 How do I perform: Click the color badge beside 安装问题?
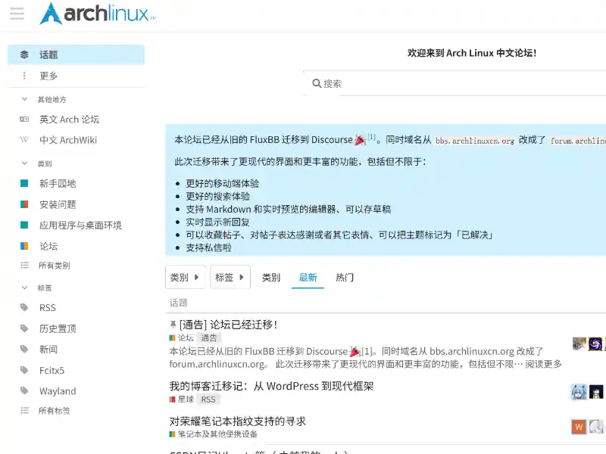(x=24, y=204)
